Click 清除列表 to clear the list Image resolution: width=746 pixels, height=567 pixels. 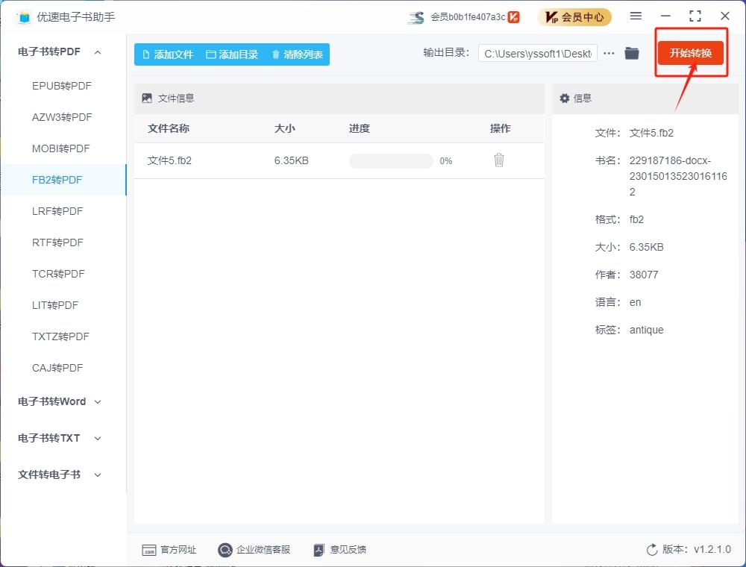(x=298, y=54)
